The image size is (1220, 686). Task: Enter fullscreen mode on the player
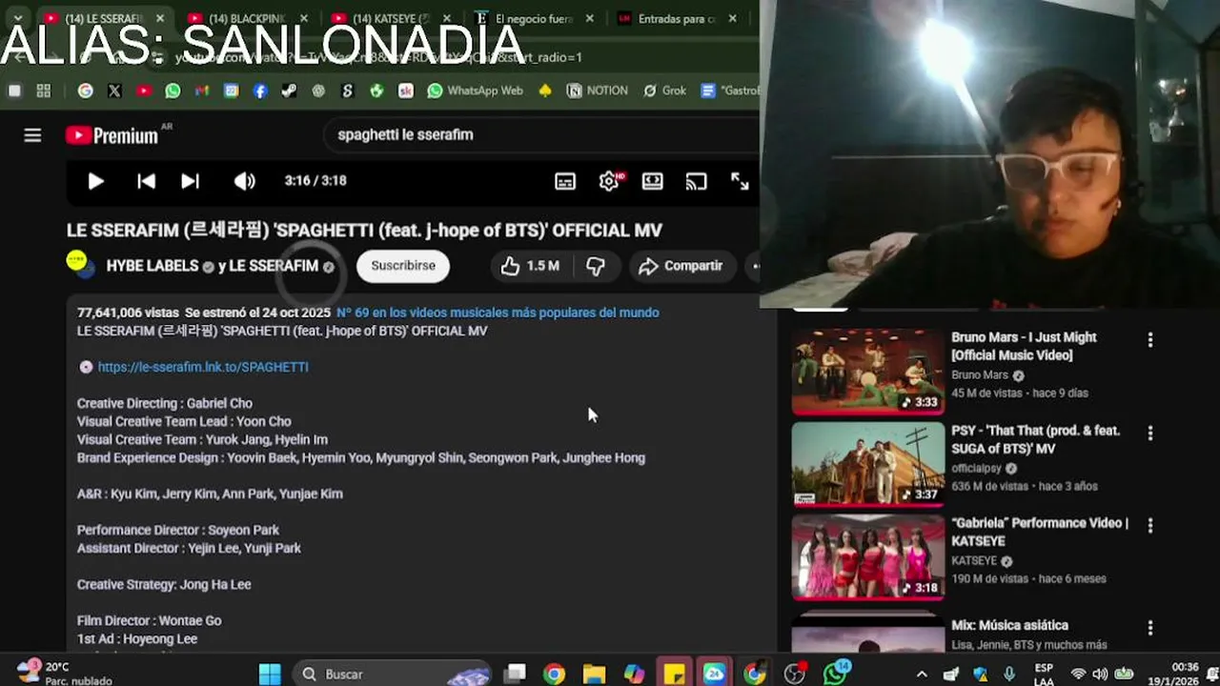pyautogui.click(x=741, y=181)
